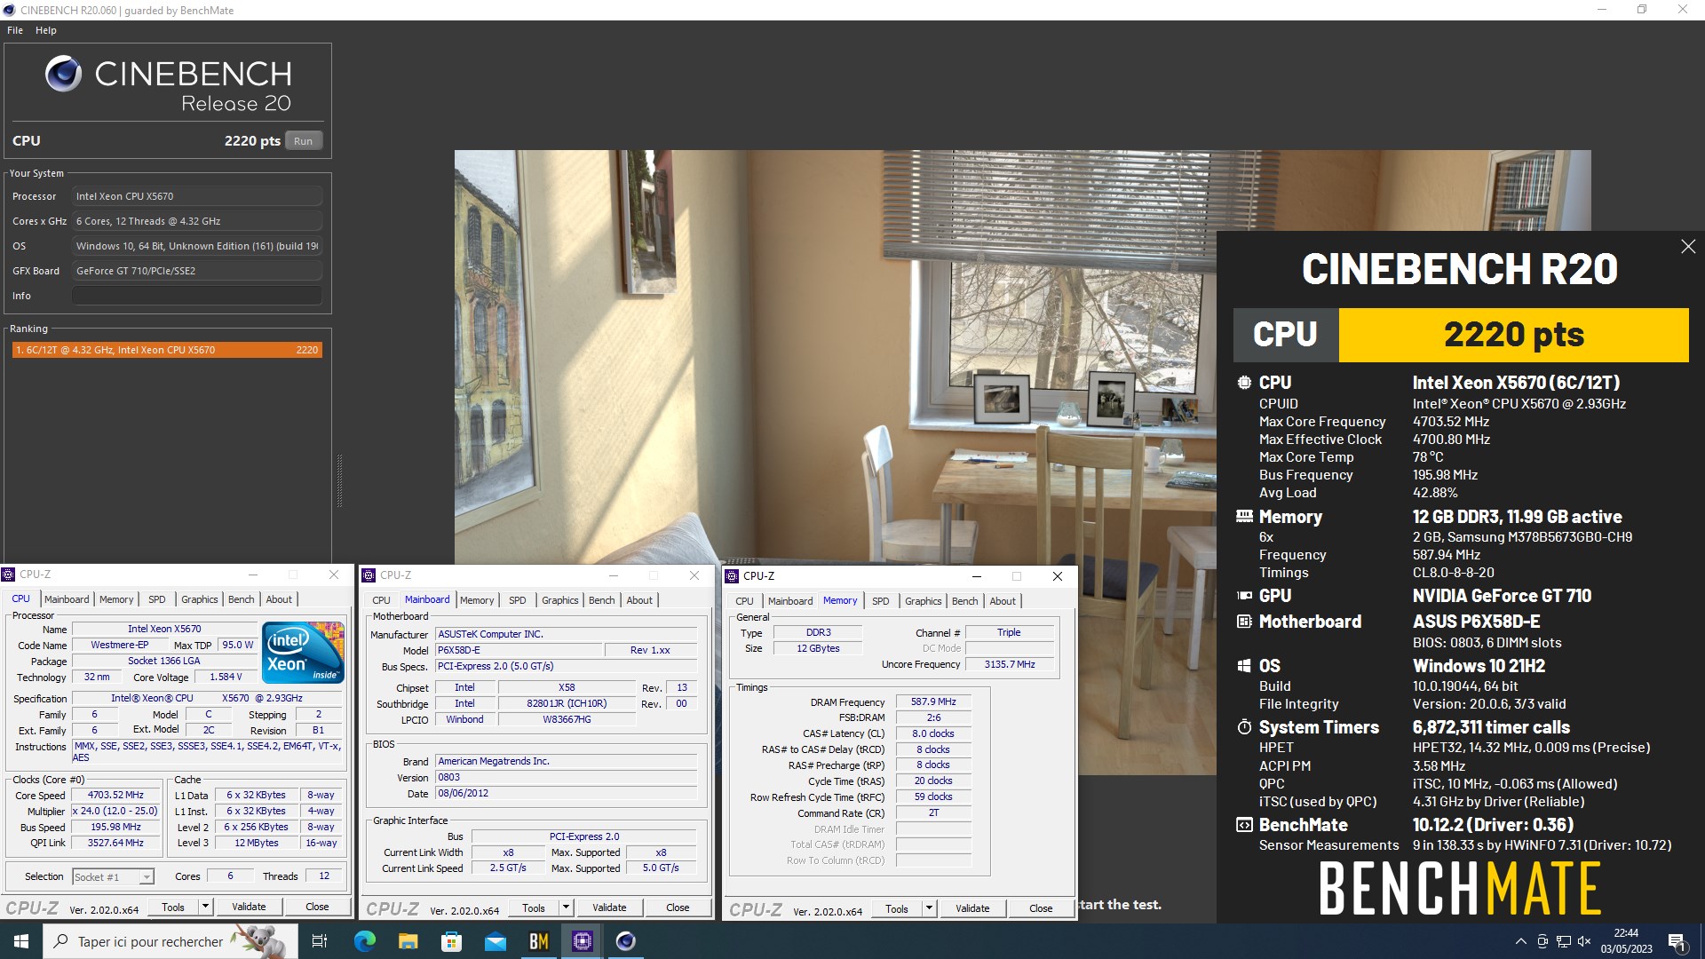The height and width of the screenshot is (959, 1705).
Task: Open Graphics tab in middle CPU-Z window
Action: (560, 600)
